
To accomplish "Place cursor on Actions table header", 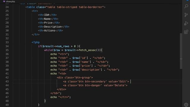I will click(x=50, y=31).
